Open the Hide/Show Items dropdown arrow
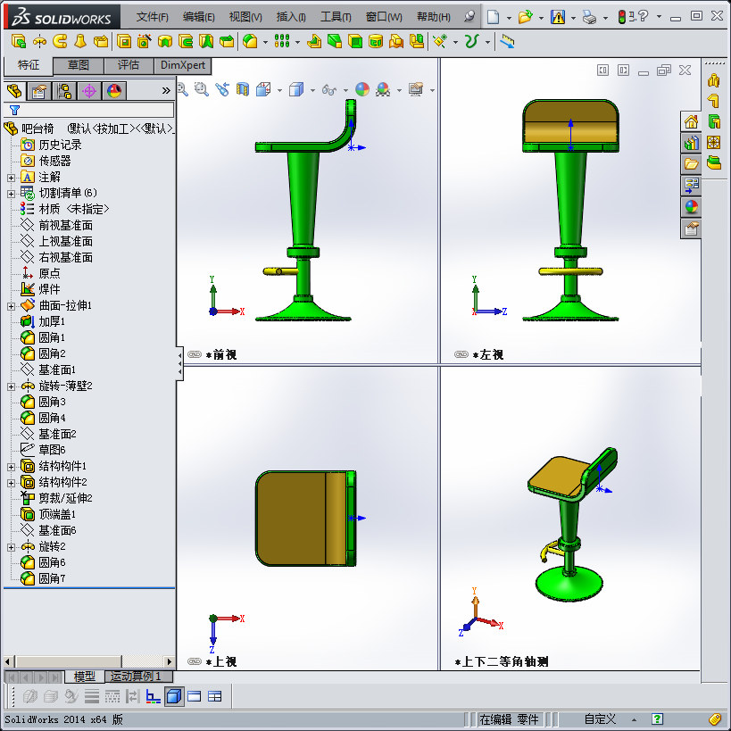Viewport: 731px width, 731px height. coord(345,90)
